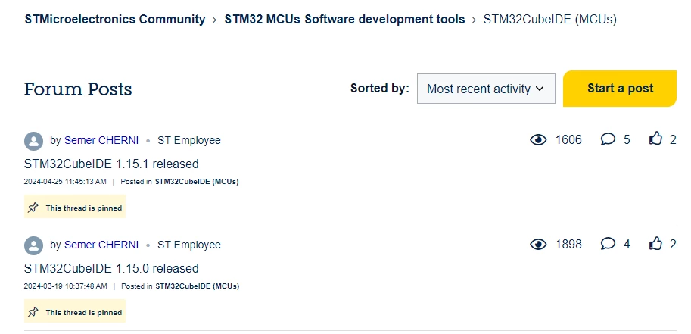This screenshot has width=691, height=334.
Task: Click the comment bubble icon beside 5
Action: (x=608, y=139)
